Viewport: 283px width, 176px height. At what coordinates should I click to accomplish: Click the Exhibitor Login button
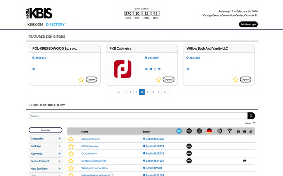click(x=248, y=24)
